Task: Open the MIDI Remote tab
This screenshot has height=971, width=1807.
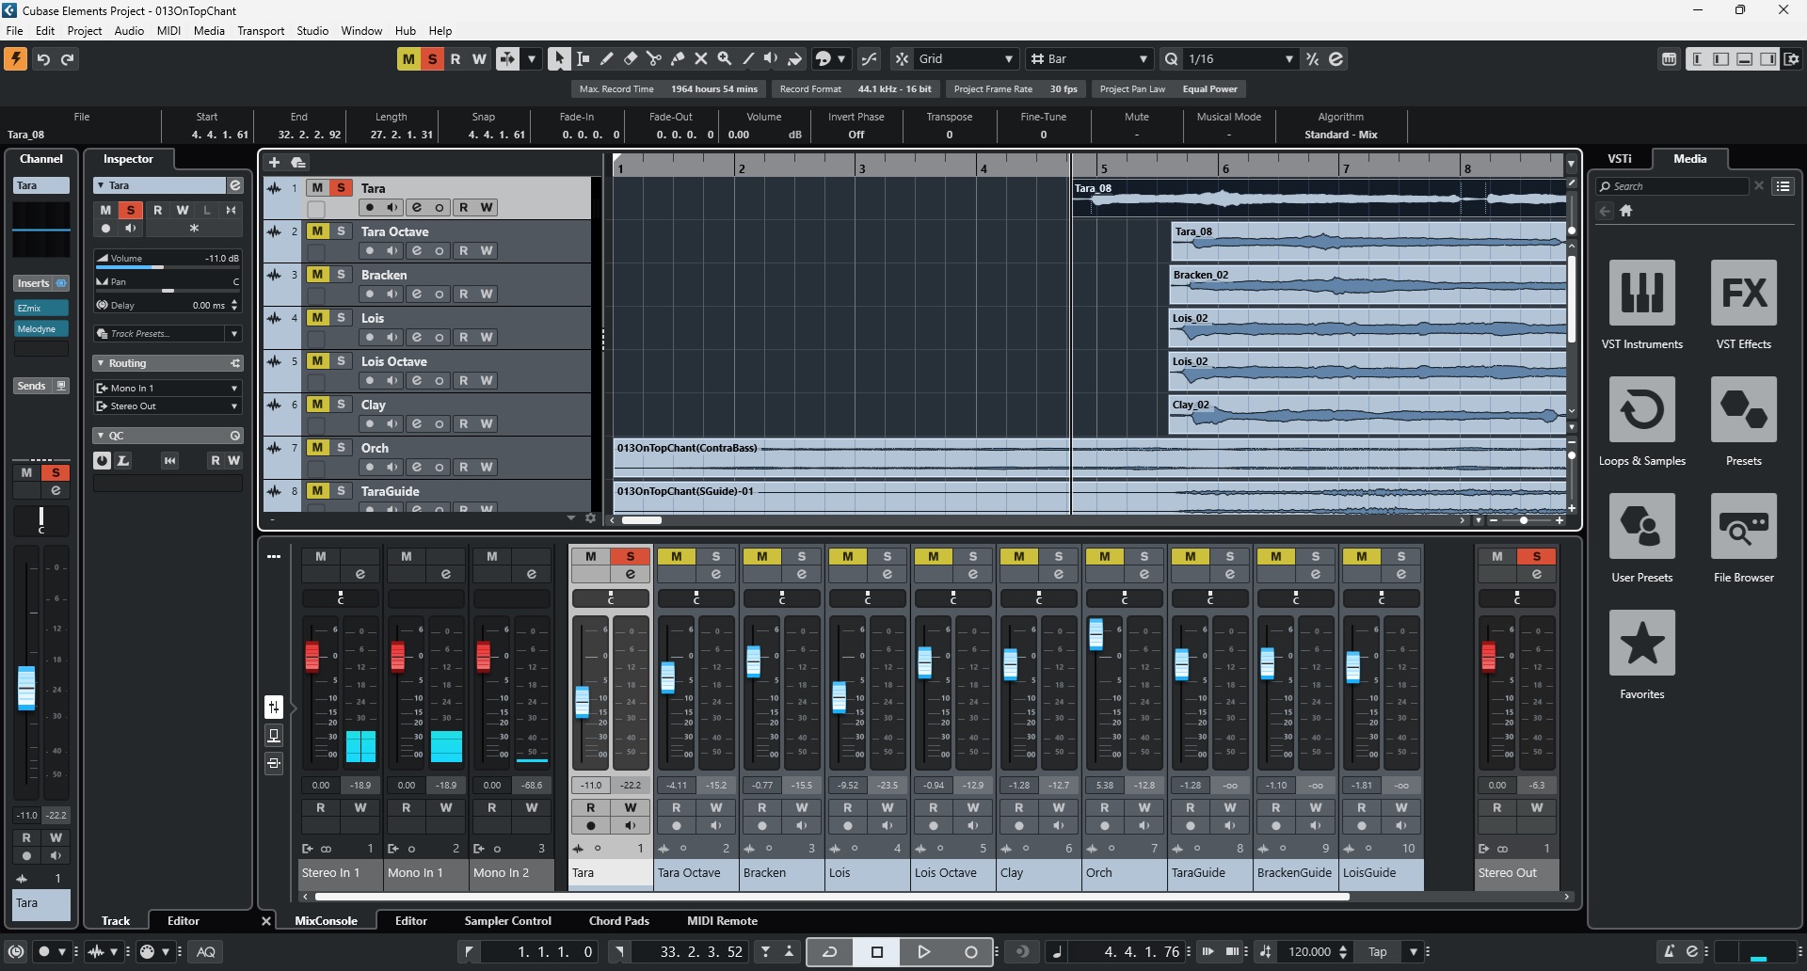Action: coord(722,921)
